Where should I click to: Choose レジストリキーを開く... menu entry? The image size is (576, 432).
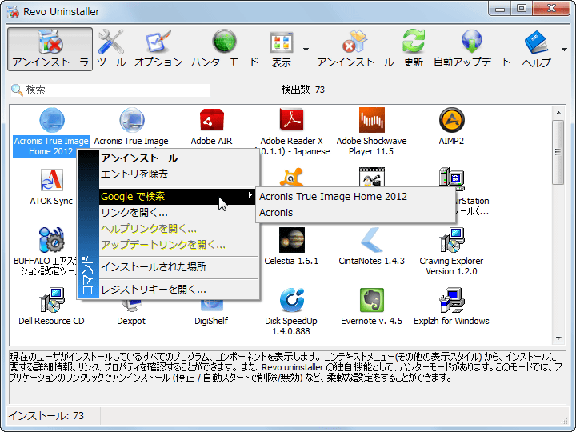pos(178,290)
